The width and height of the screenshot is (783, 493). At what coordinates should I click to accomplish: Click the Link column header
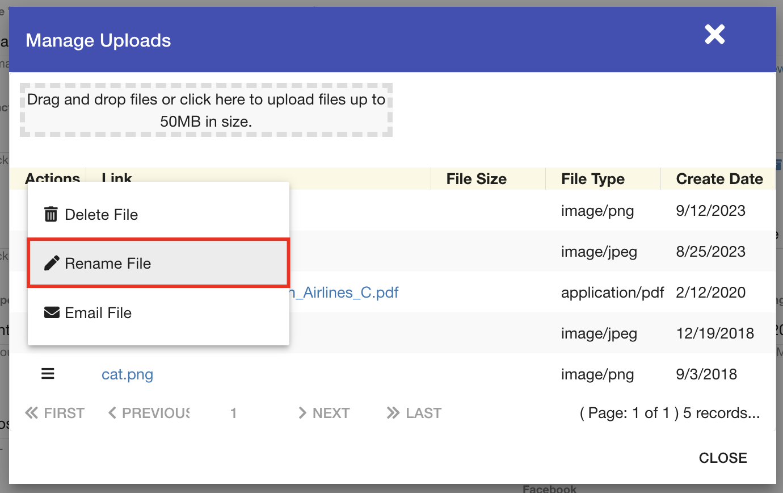tap(117, 177)
